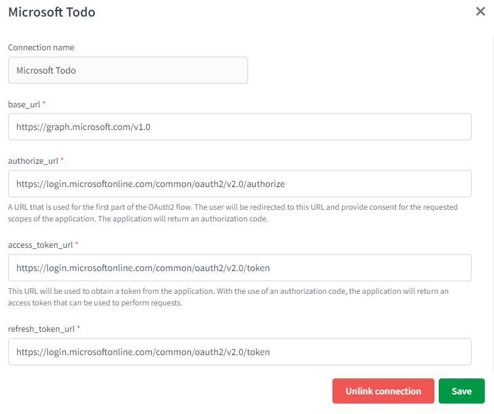Focus the base_url text field
494x414 pixels.
click(x=240, y=127)
